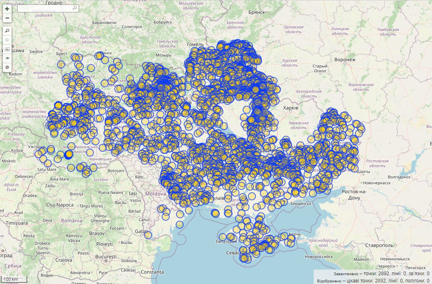Image resolution: width=432 pixels, height=284 pixels.
Task: Select the bright yellow marker near Івано-Франківська label
Action: [x=68, y=155]
